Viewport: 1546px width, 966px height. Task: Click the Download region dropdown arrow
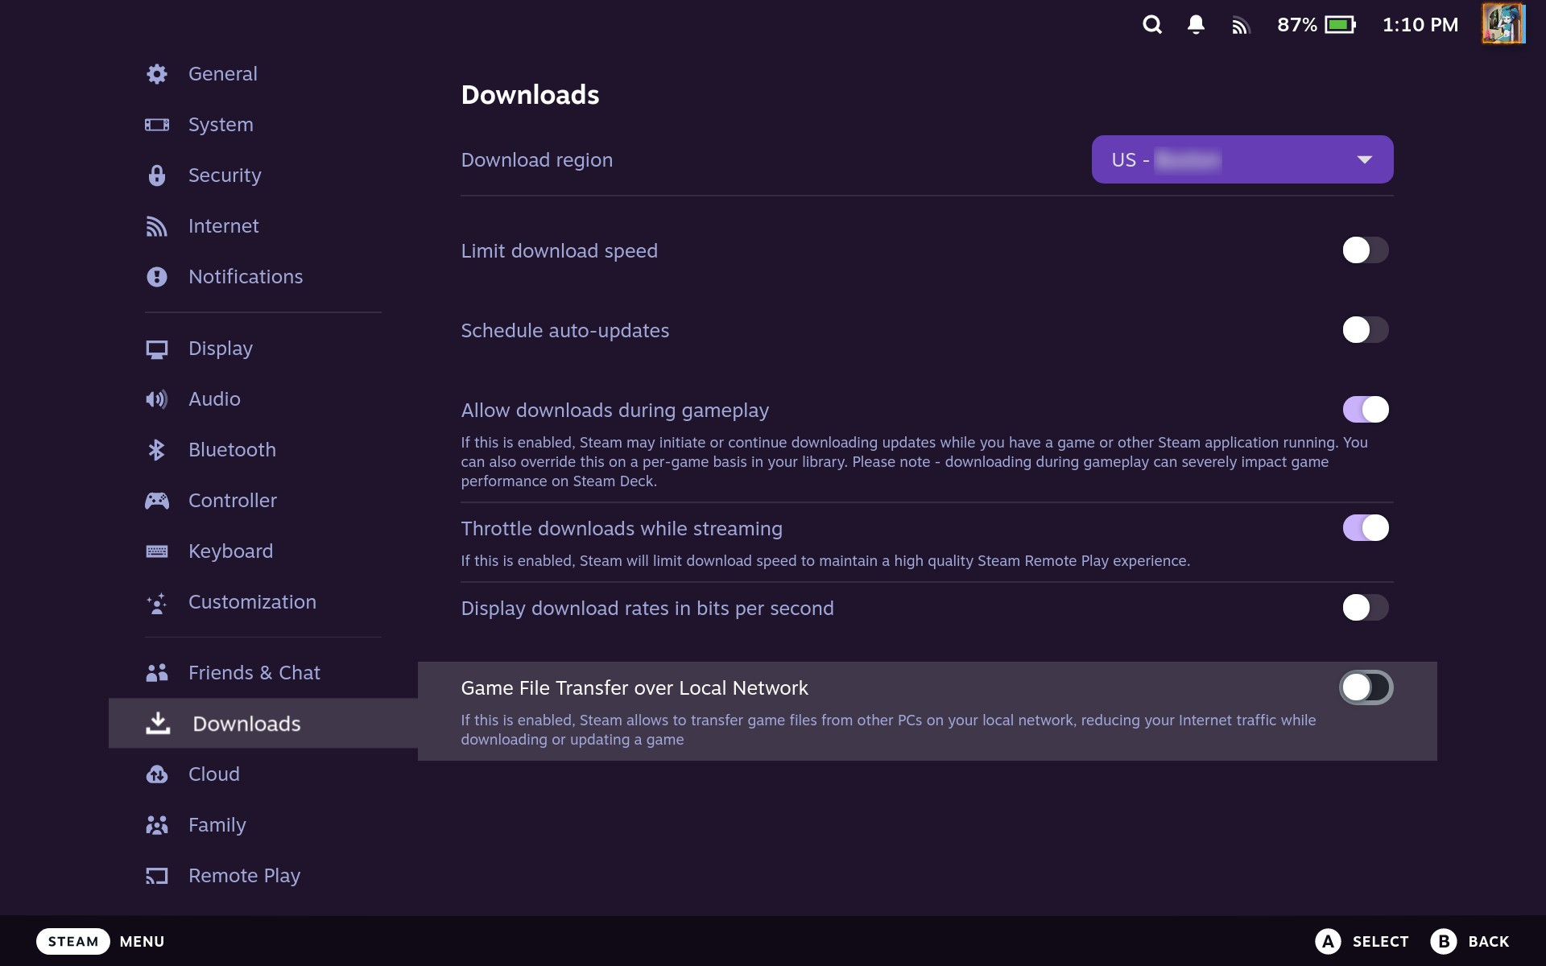(x=1364, y=159)
